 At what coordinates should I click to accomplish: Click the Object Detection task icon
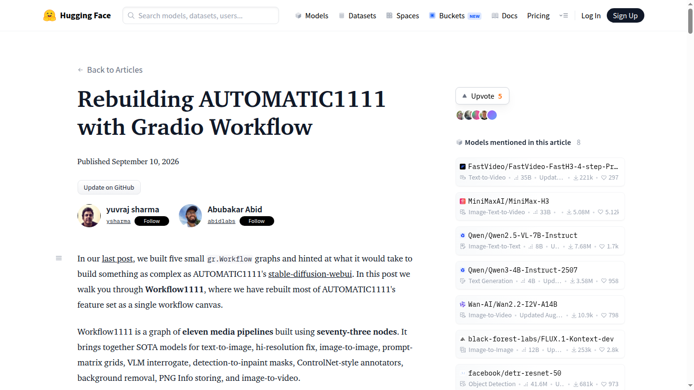pos(463,384)
